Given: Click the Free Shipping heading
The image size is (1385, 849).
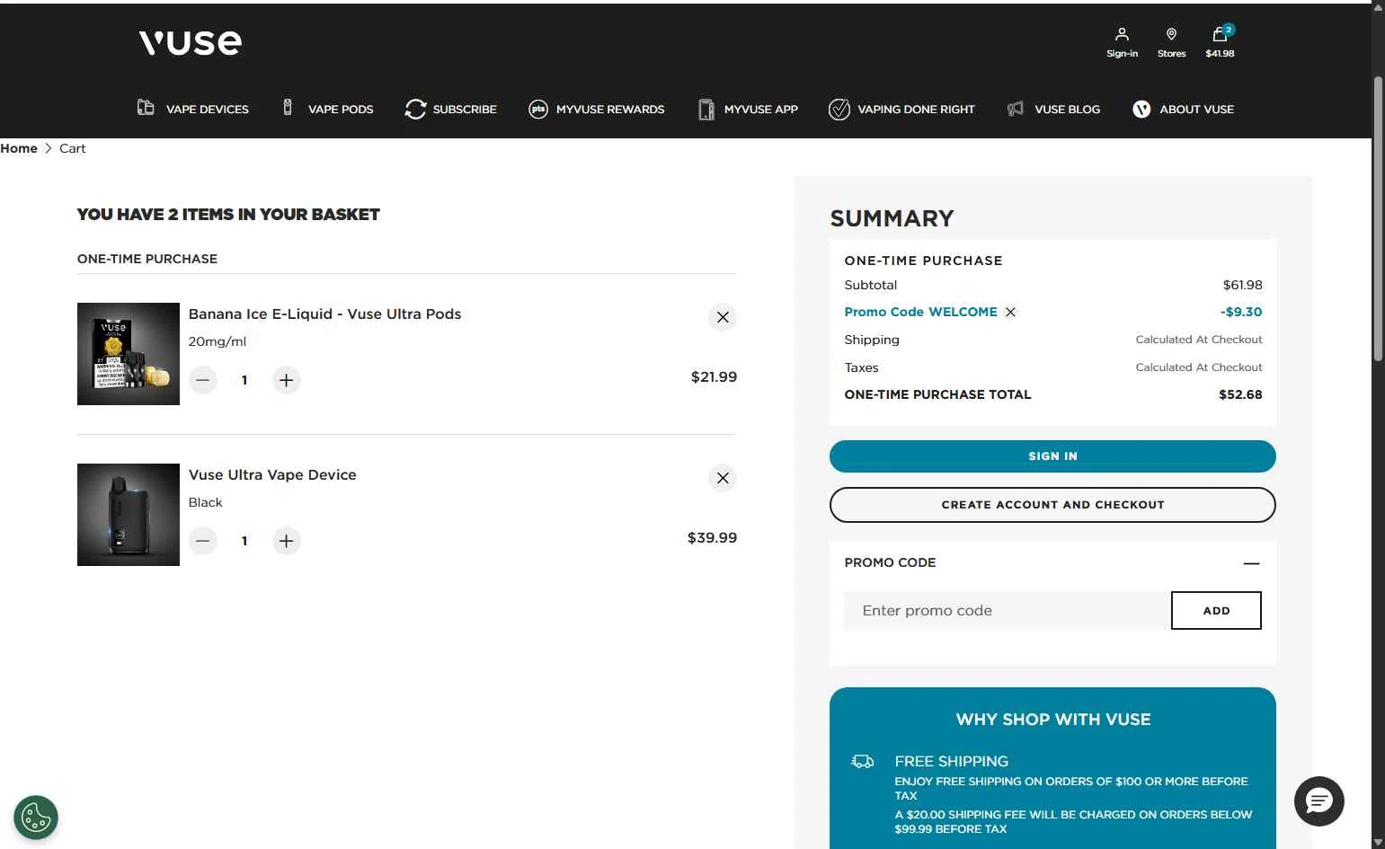Looking at the screenshot, I should coord(951,761).
